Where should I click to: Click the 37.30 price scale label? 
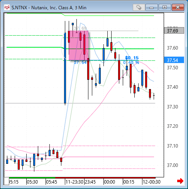tap(173, 107)
